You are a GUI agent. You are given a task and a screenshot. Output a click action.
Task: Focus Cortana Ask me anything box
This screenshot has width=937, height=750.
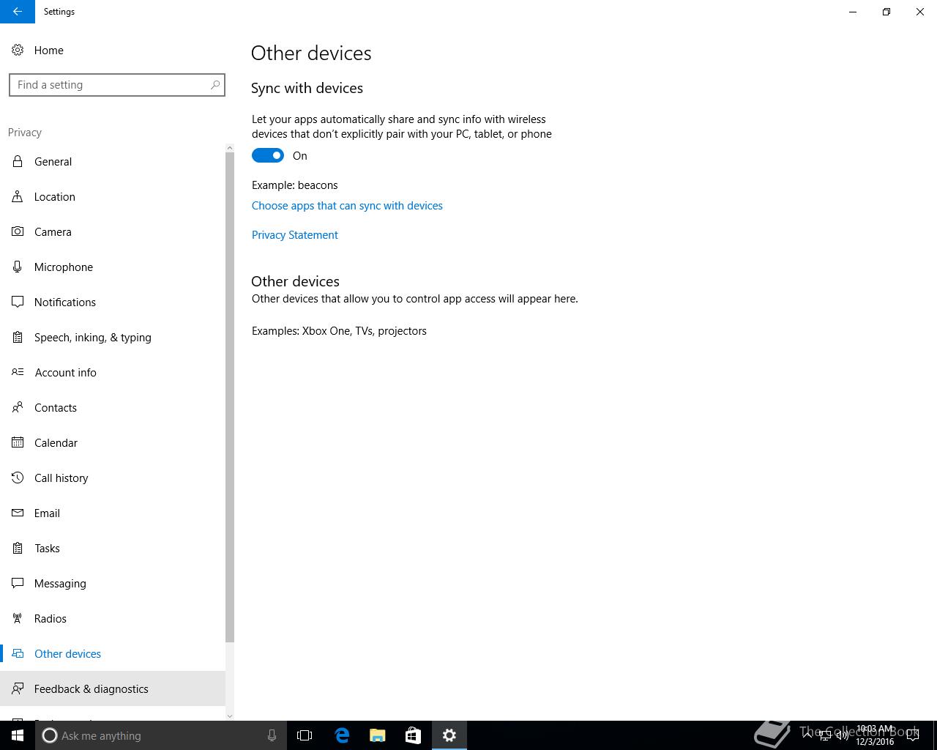click(161, 735)
